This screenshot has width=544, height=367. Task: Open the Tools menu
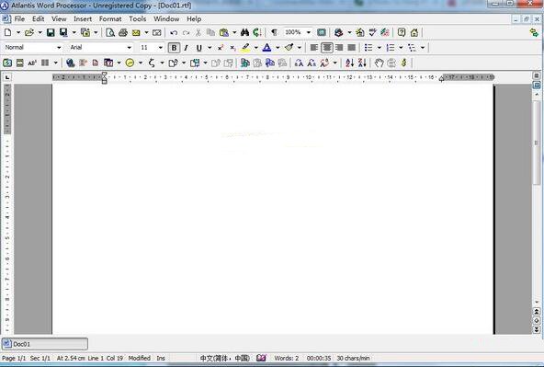138,19
